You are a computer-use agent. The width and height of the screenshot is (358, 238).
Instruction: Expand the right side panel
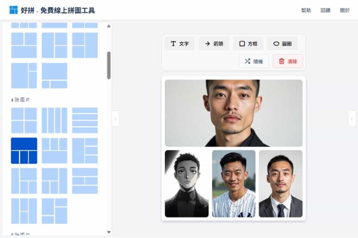pyautogui.click(x=352, y=119)
